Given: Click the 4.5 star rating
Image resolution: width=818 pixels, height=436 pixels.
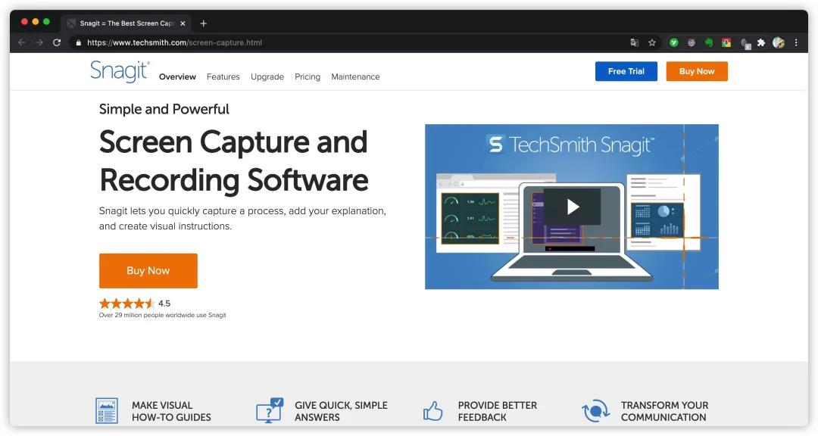Looking at the screenshot, I should click(135, 303).
